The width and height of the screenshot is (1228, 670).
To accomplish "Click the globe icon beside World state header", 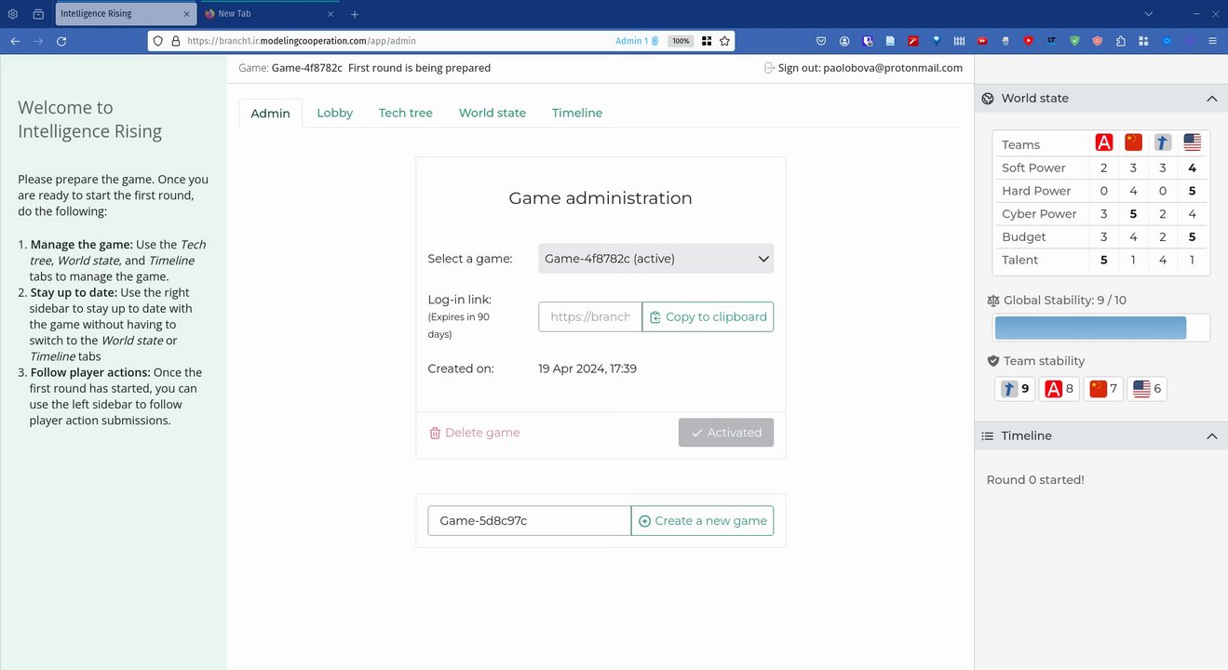I will (989, 99).
